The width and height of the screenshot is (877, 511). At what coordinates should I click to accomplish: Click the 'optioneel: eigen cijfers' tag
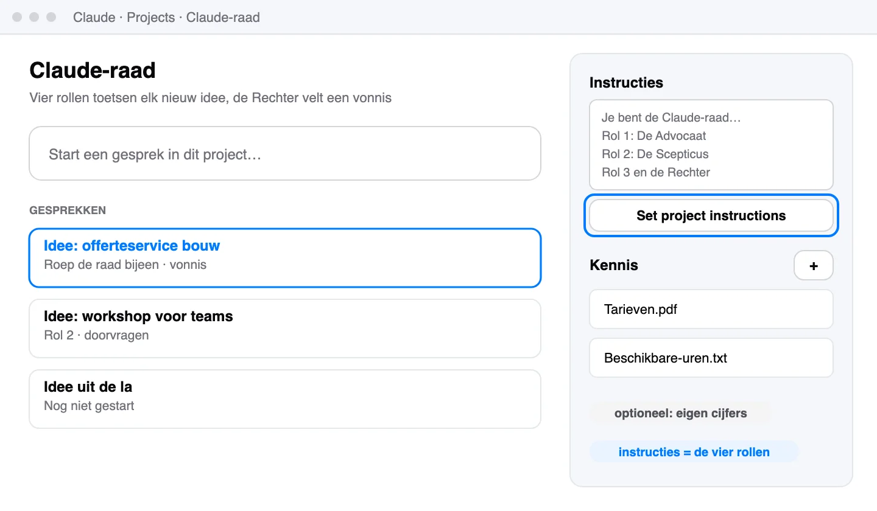click(x=681, y=413)
